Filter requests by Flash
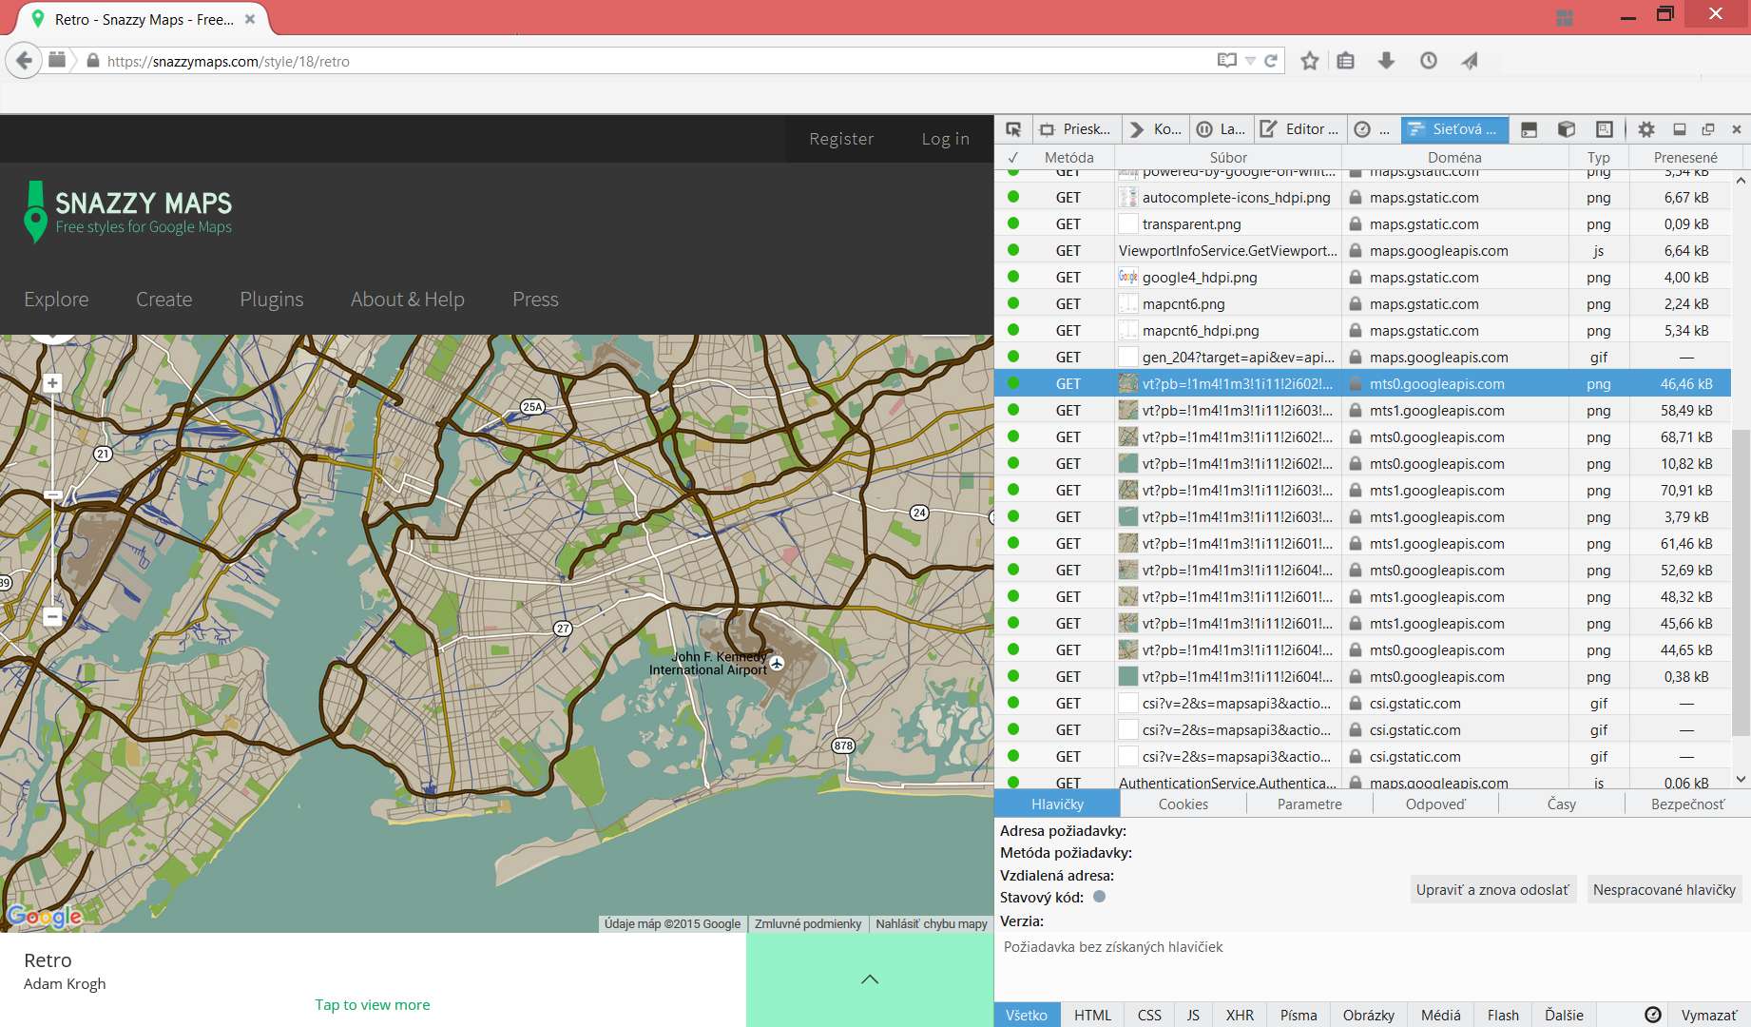 [x=1503, y=1015]
